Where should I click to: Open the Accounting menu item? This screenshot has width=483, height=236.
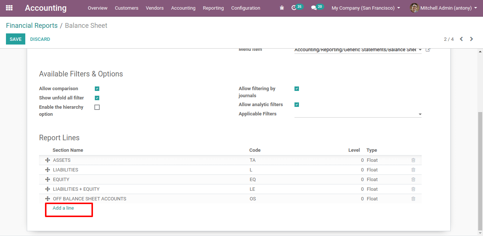click(x=183, y=8)
